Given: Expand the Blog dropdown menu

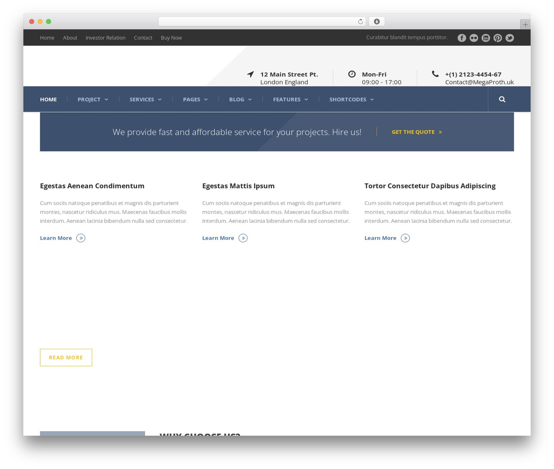Looking at the screenshot, I should [x=240, y=100].
